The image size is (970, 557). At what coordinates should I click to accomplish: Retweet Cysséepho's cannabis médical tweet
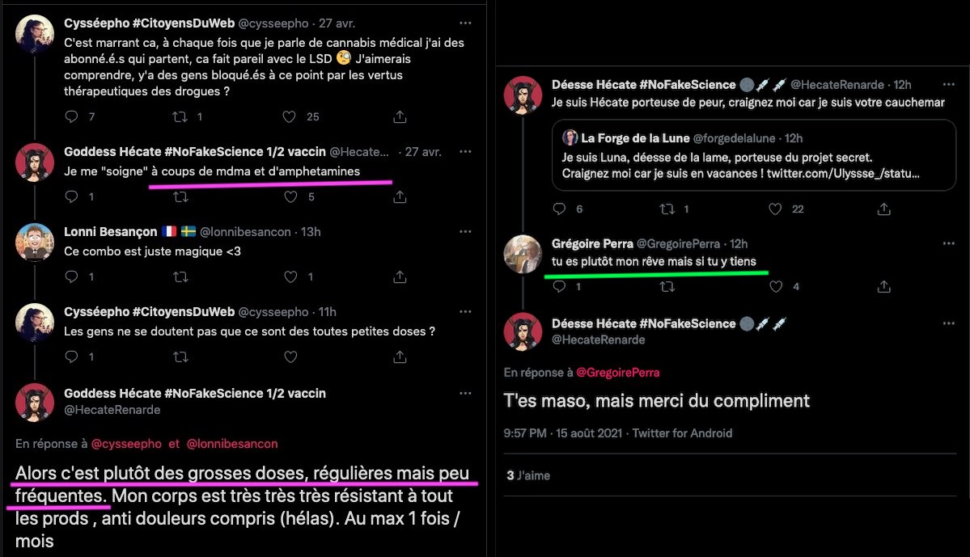181,116
